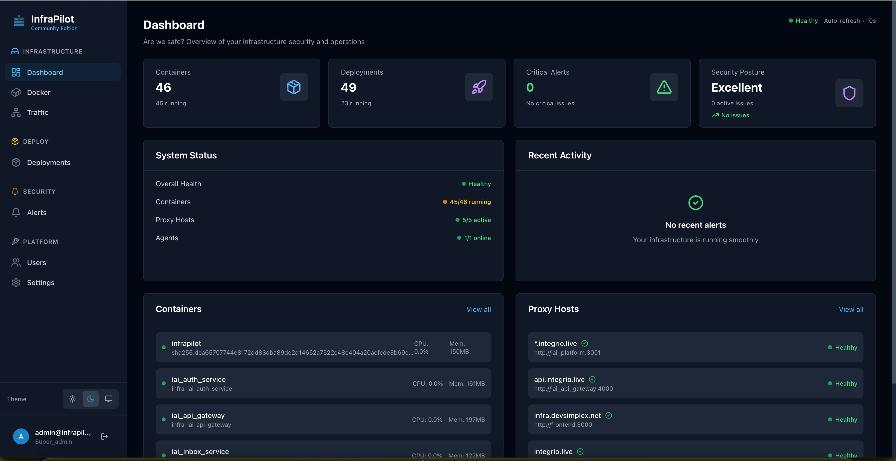Click the Critical Alerts warning triangle icon
This screenshot has height=461, width=896.
(664, 87)
